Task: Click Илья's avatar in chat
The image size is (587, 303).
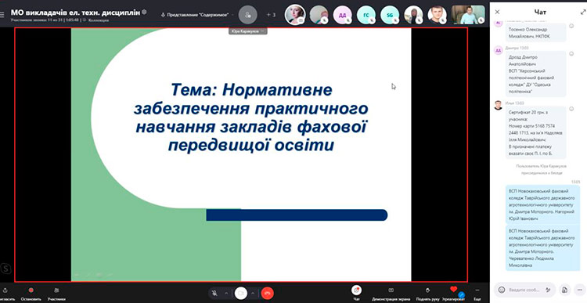Action: click(x=498, y=105)
